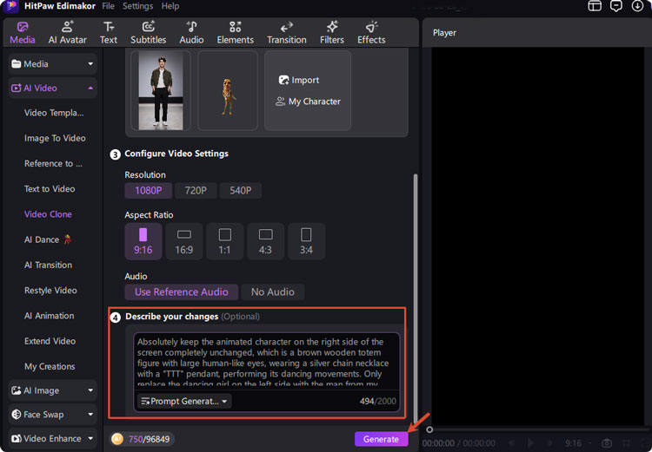Image resolution: width=652 pixels, height=452 pixels.
Task: Select the Filters tool
Action: (332, 33)
